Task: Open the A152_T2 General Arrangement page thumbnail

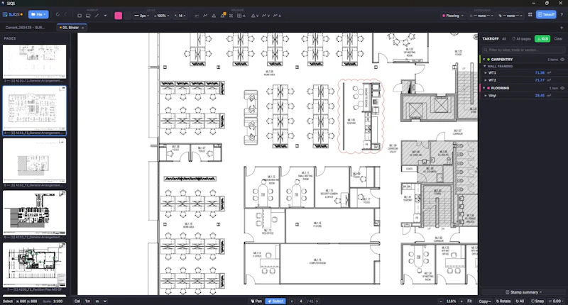Action: click(34, 160)
